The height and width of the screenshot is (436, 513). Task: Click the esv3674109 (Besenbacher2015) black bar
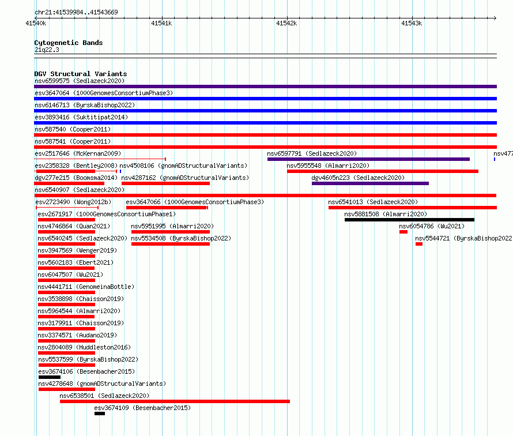pos(100,414)
